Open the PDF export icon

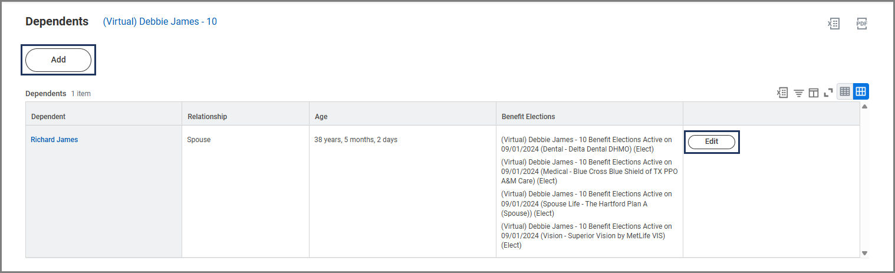(862, 24)
